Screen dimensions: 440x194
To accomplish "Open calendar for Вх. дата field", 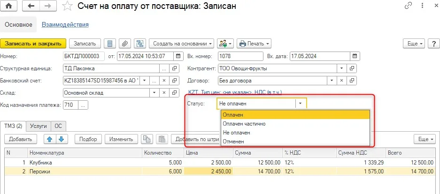I will click(x=355, y=56).
